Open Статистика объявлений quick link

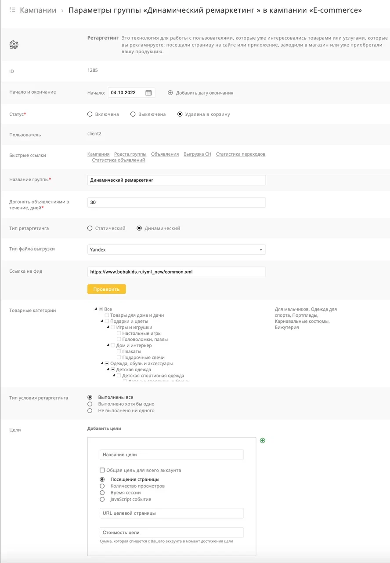pos(119,161)
